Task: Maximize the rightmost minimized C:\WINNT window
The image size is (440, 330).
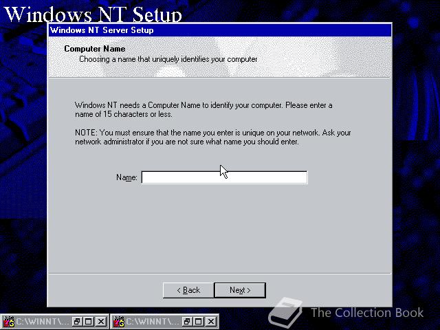Action: (199, 322)
